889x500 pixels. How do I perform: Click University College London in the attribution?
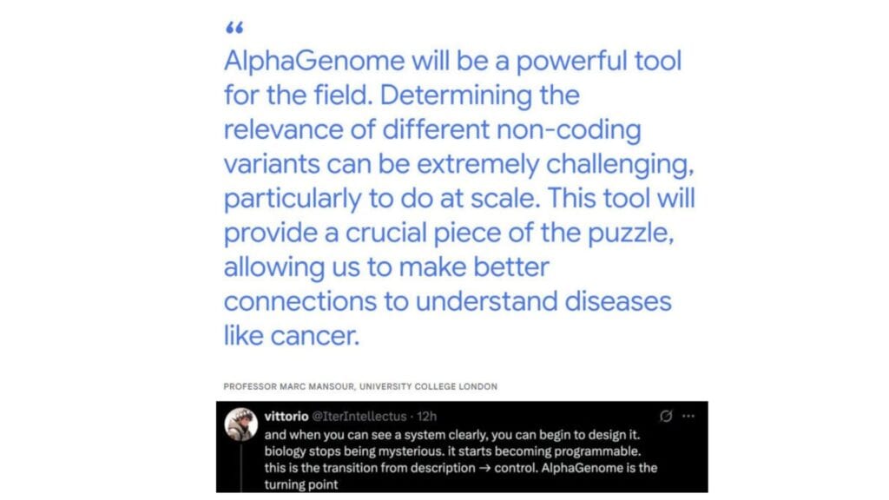click(x=428, y=386)
